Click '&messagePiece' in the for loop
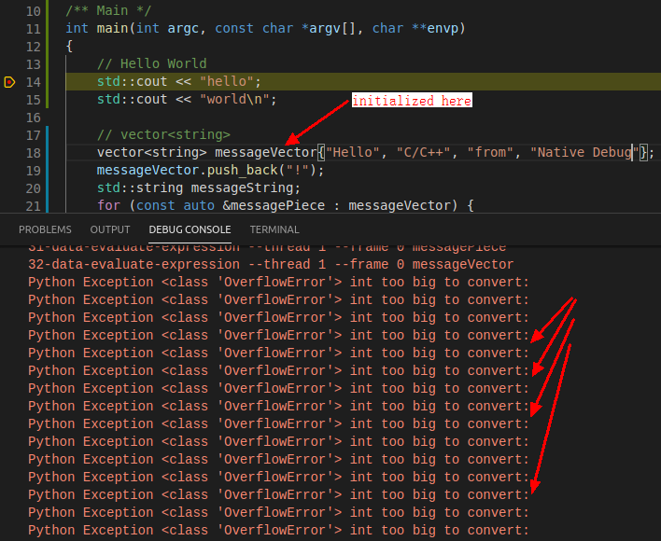 tap(274, 205)
